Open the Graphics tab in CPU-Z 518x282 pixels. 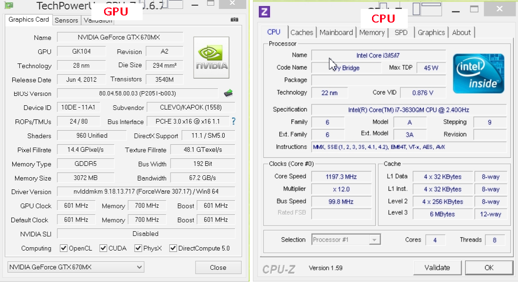pyautogui.click(x=431, y=32)
